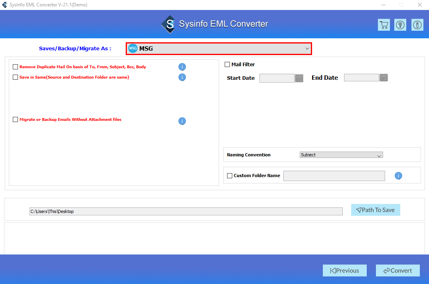Image resolution: width=429 pixels, height=284 pixels.
Task: Enable Custom Folder Name checkbox
Action: [229, 176]
